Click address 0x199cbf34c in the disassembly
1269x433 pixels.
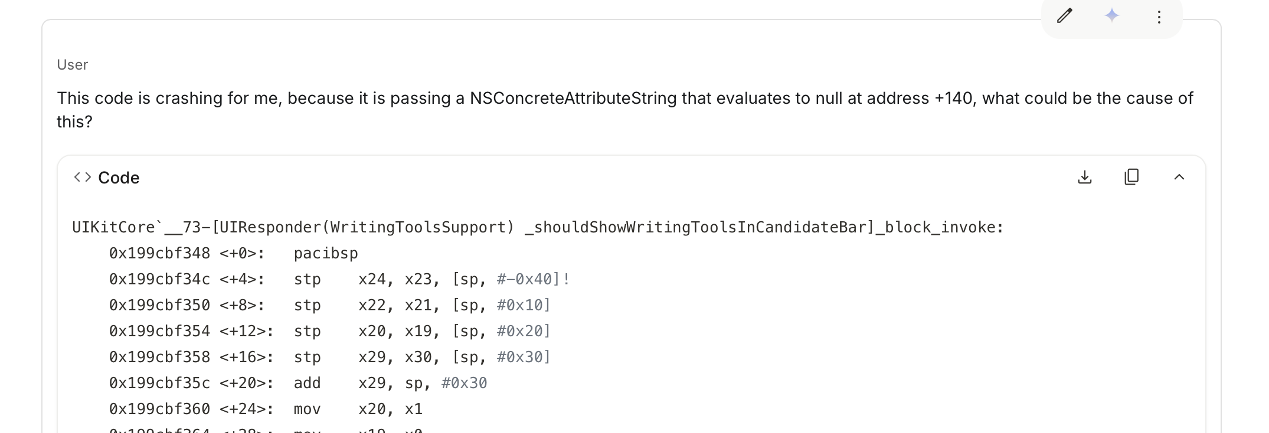coord(159,280)
